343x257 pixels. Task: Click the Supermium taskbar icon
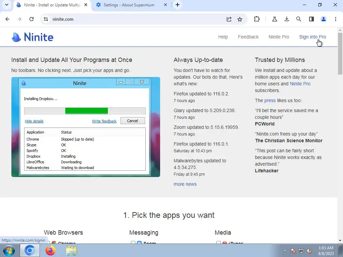tap(30, 250)
